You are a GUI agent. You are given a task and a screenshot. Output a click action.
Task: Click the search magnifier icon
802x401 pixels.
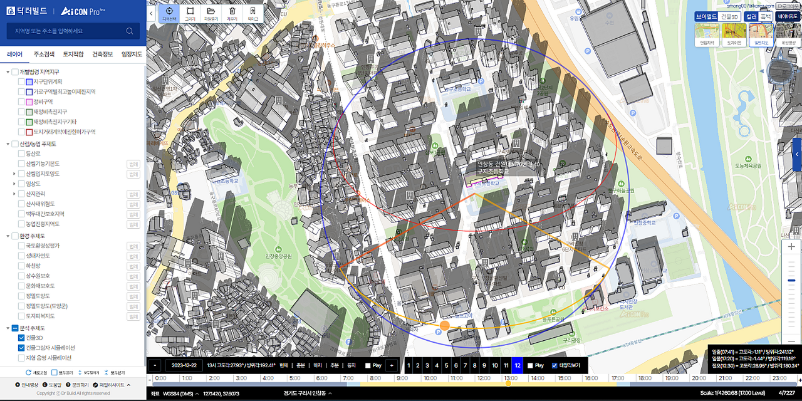(130, 31)
